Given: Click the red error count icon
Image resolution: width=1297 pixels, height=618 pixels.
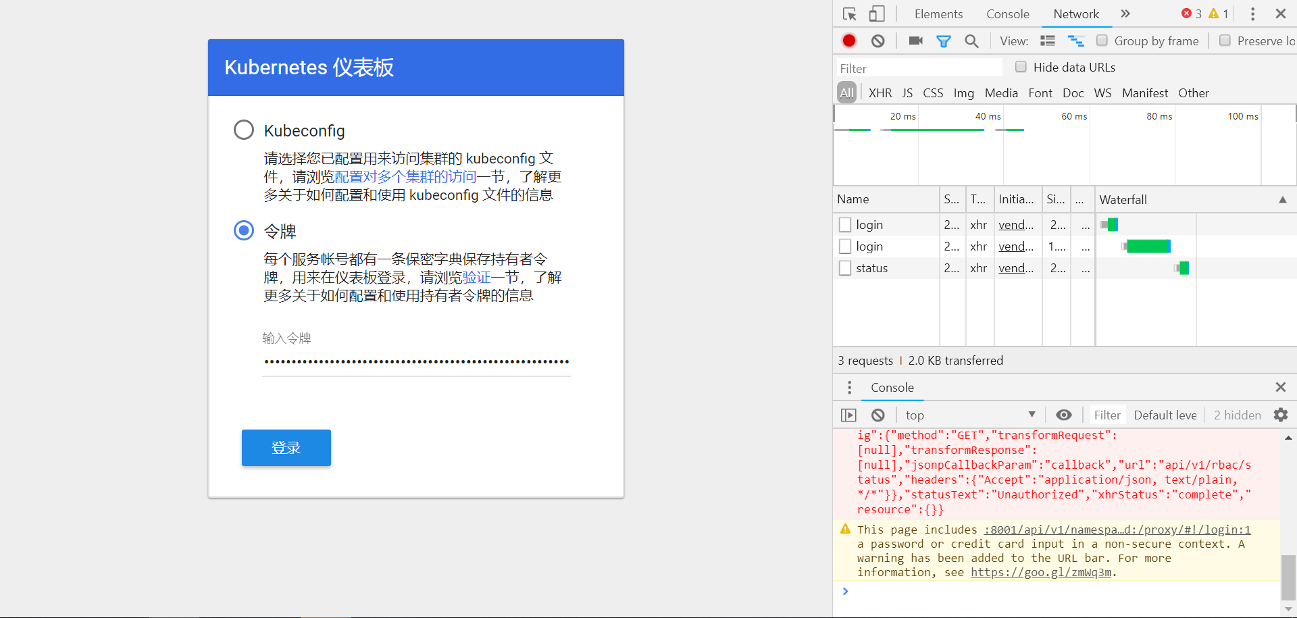Looking at the screenshot, I should tap(1186, 14).
